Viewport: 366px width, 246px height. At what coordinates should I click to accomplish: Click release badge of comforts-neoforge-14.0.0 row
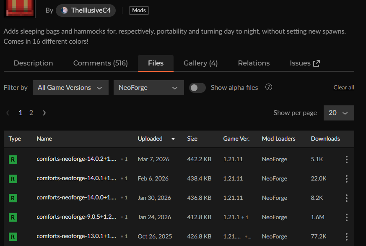(13, 198)
